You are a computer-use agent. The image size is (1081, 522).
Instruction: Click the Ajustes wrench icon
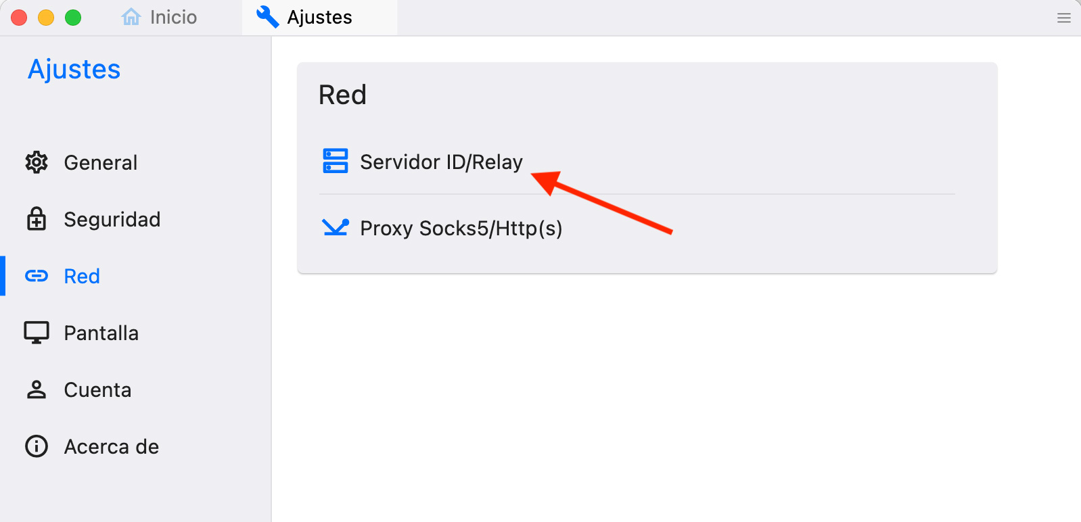[x=268, y=17]
